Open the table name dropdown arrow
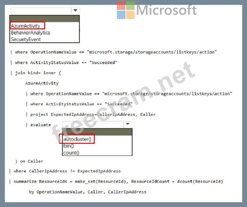247x207 pixels. coord(75,11)
